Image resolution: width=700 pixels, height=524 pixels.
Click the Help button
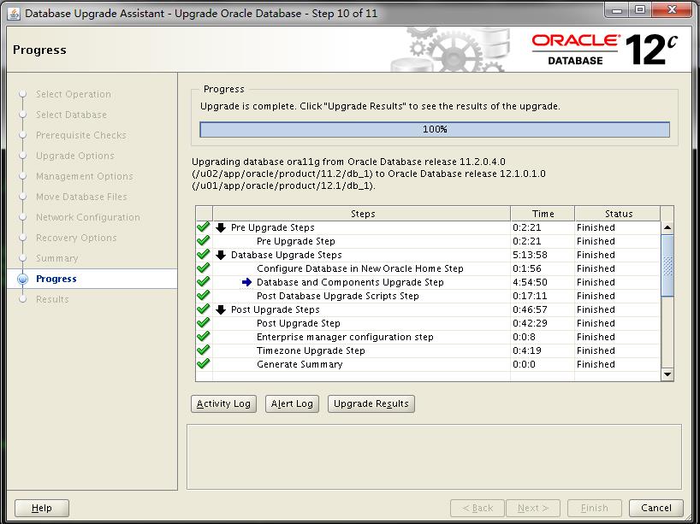[x=42, y=508]
